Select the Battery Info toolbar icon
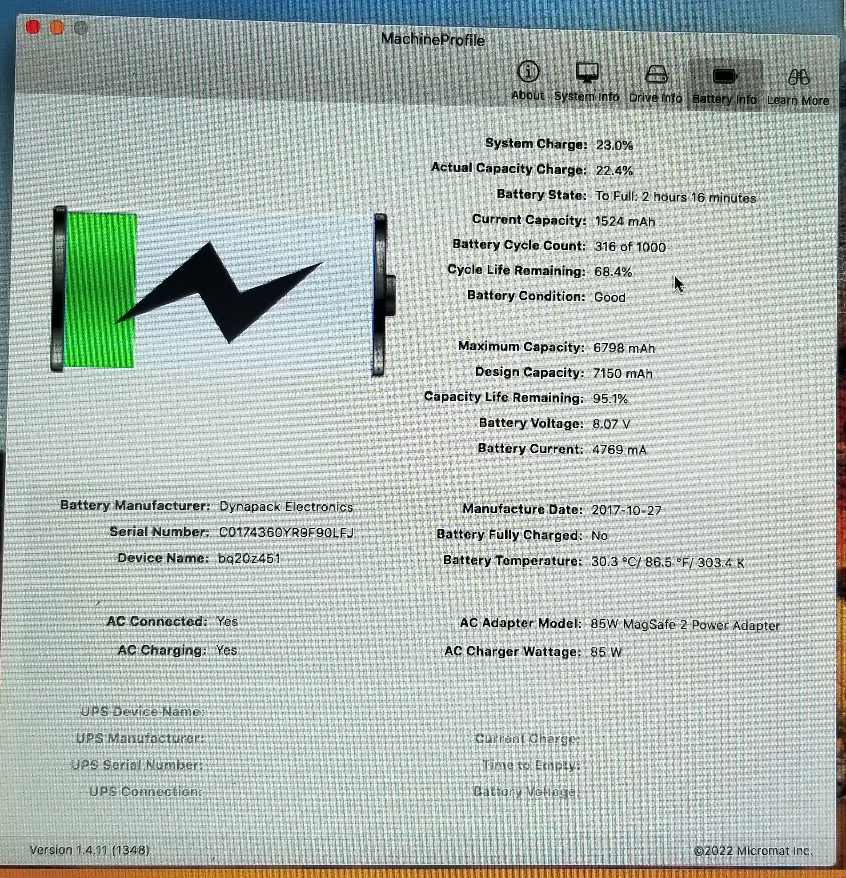 coord(724,85)
